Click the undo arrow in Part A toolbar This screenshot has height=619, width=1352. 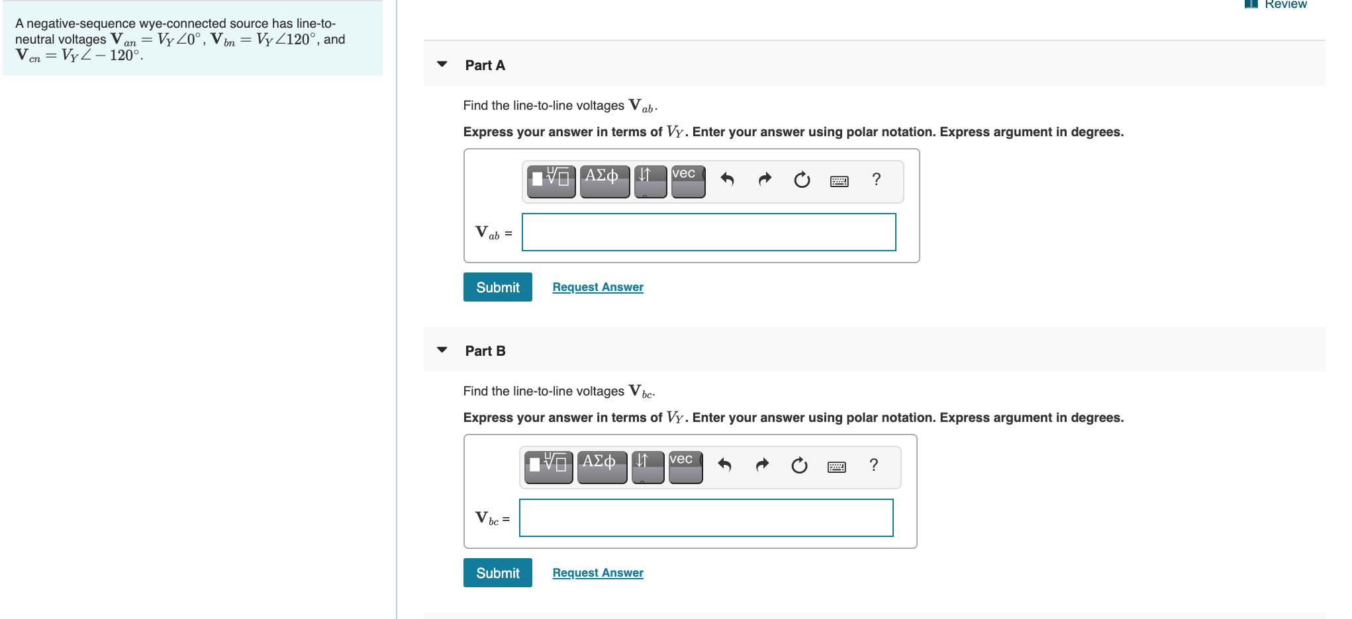pos(727,179)
